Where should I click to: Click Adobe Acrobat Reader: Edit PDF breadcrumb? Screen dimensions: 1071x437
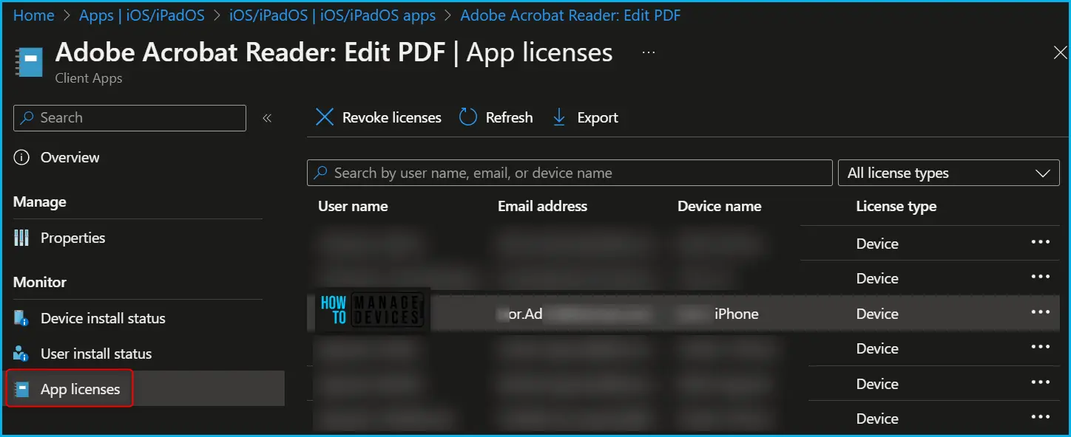(570, 15)
